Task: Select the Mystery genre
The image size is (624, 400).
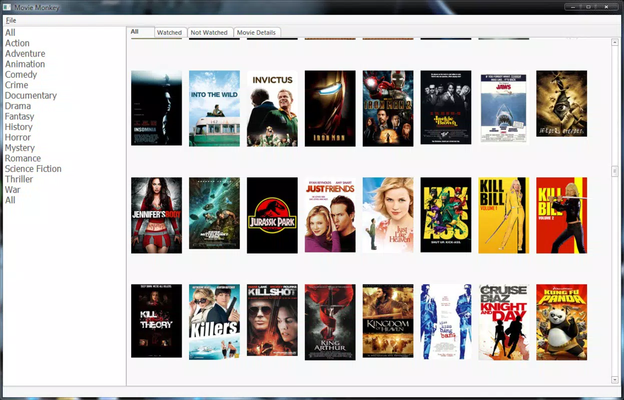Action: pyautogui.click(x=20, y=148)
